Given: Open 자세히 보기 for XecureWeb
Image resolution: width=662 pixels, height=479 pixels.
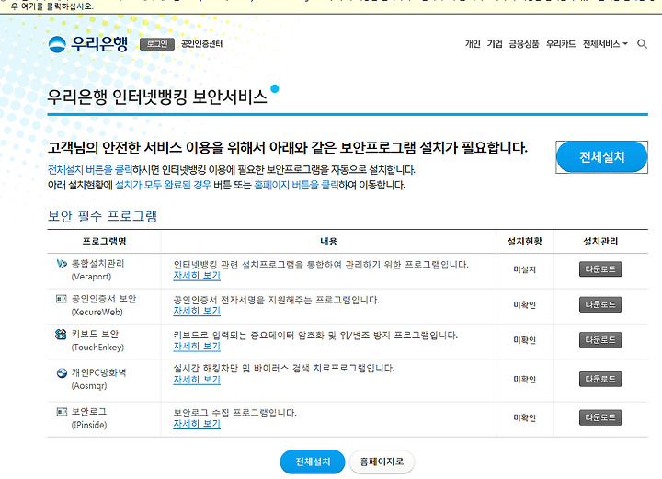Looking at the screenshot, I should tap(197, 311).
